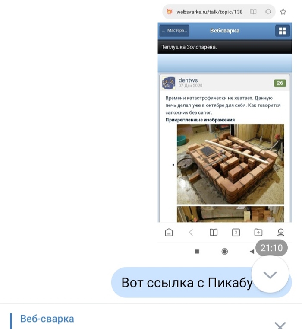Open the downloads folder icon
The width and height of the screenshot is (302, 329).
258,233
